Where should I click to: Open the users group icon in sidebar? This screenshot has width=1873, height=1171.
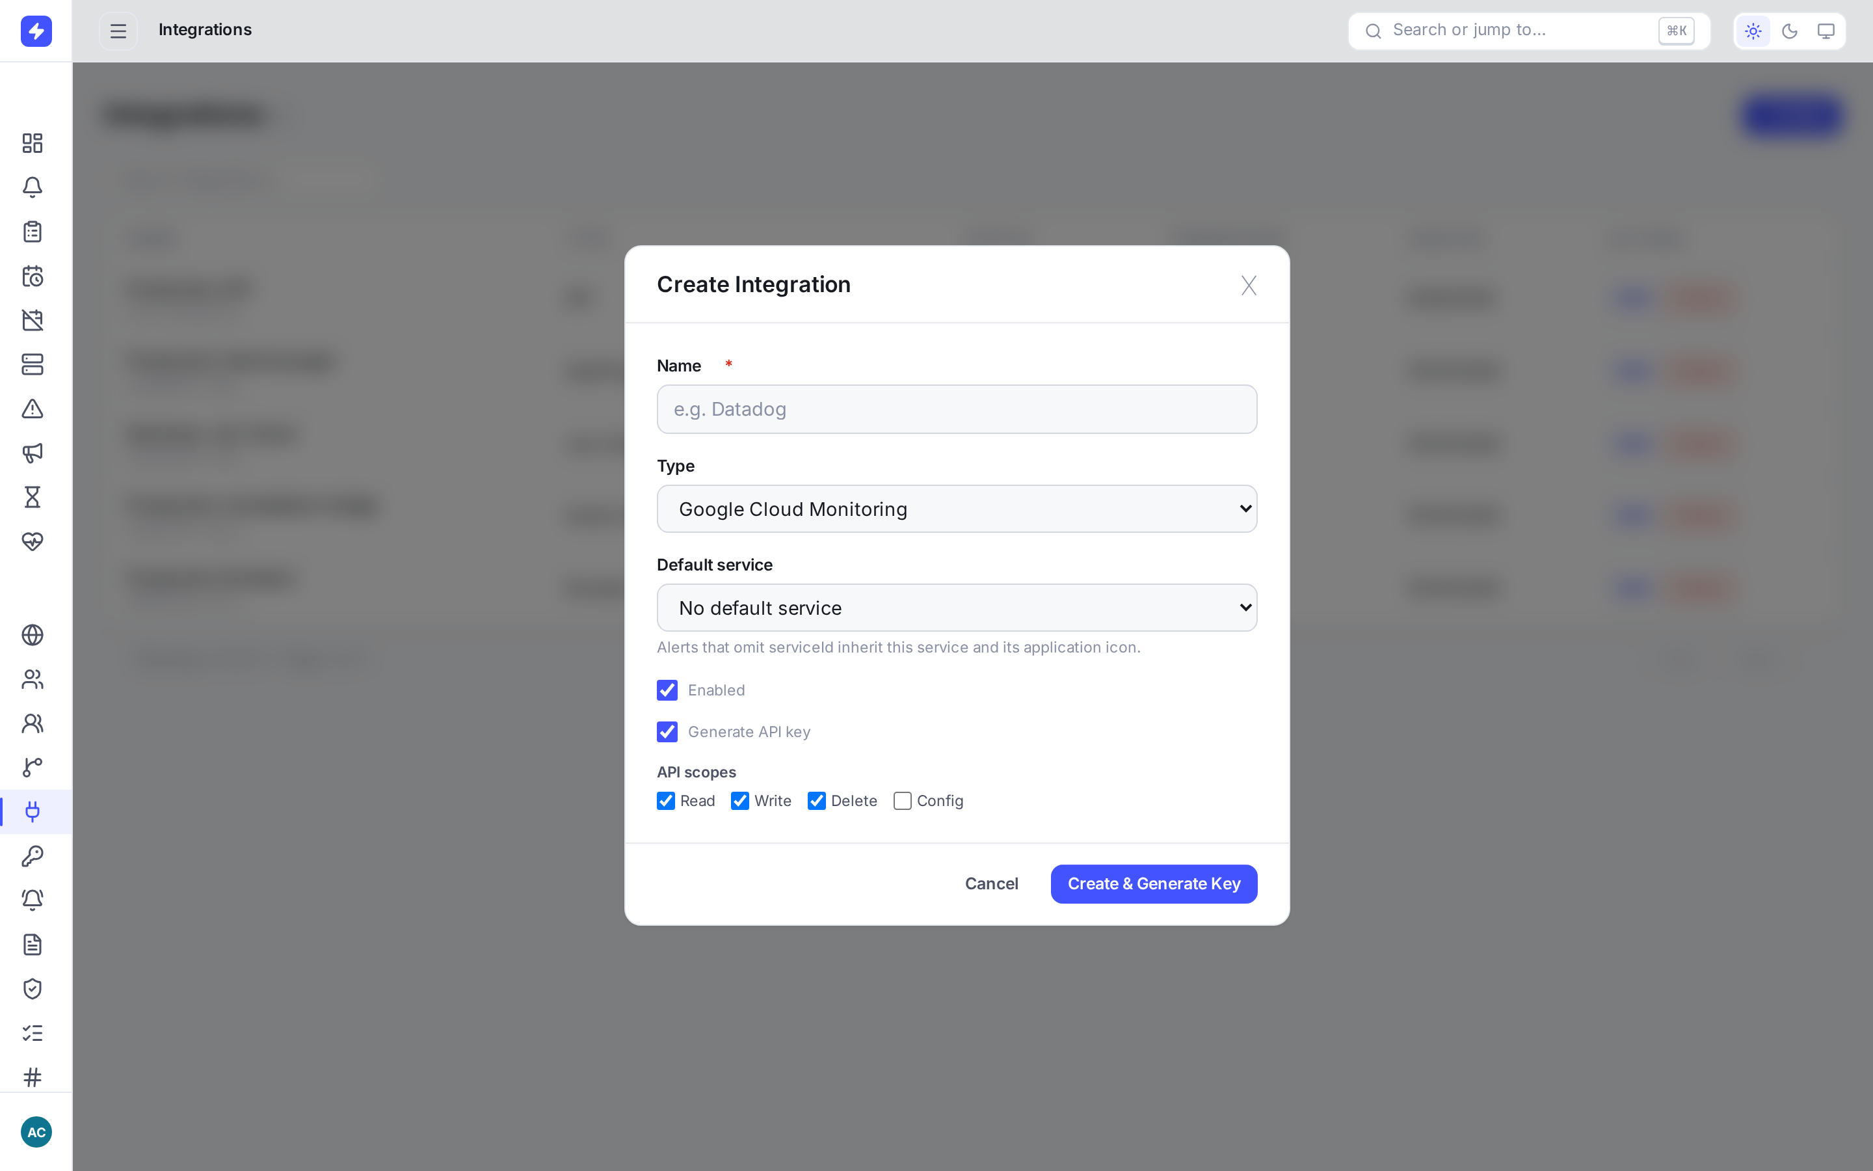click(33, 679)
